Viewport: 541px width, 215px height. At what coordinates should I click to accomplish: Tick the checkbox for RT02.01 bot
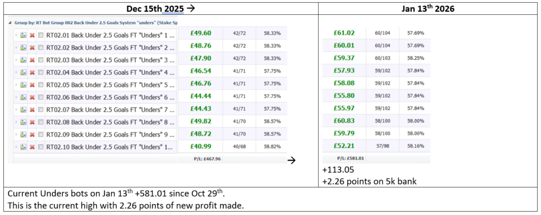point(41,35)
